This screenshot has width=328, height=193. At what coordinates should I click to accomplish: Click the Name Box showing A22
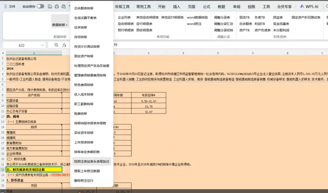22,45
